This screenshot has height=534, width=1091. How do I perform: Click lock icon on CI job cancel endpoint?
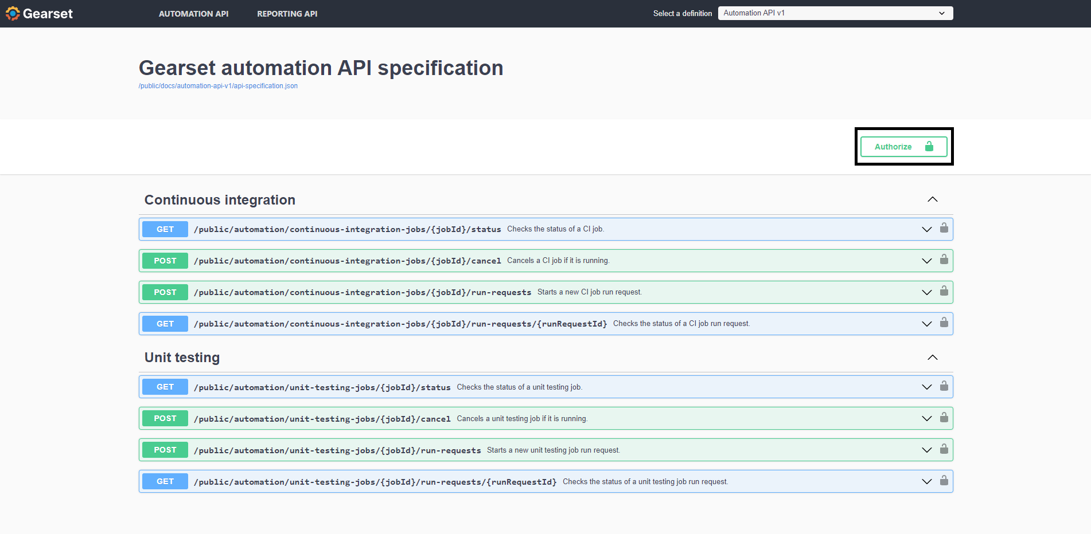944,260
